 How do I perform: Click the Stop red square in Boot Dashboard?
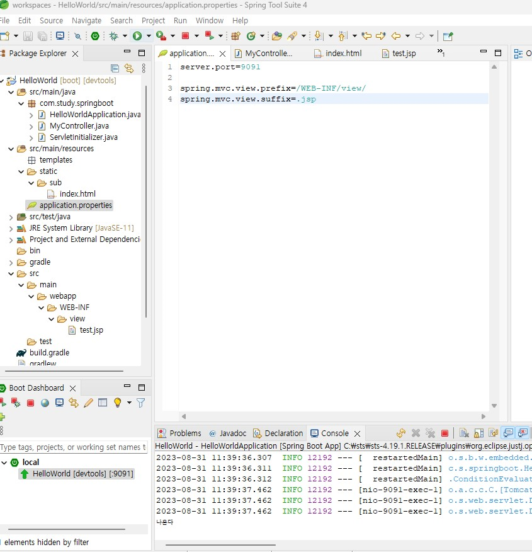(31, 403)
